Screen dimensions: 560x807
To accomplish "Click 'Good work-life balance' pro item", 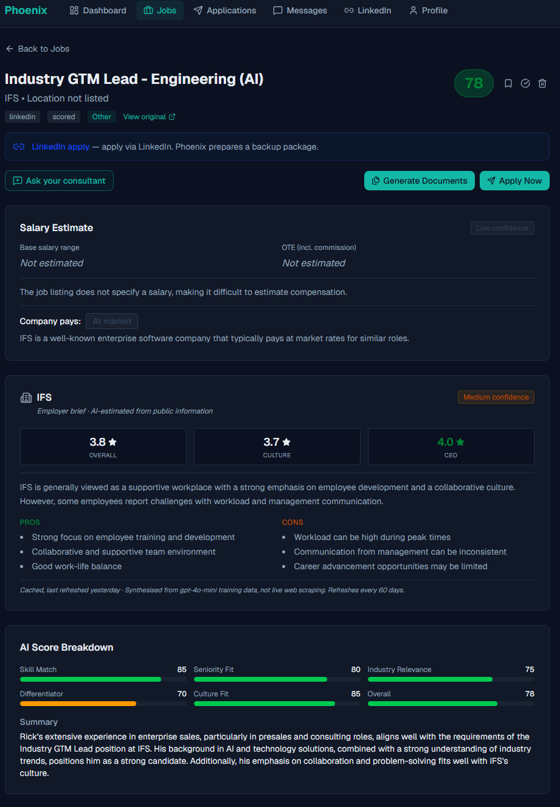I will point(77,566).
